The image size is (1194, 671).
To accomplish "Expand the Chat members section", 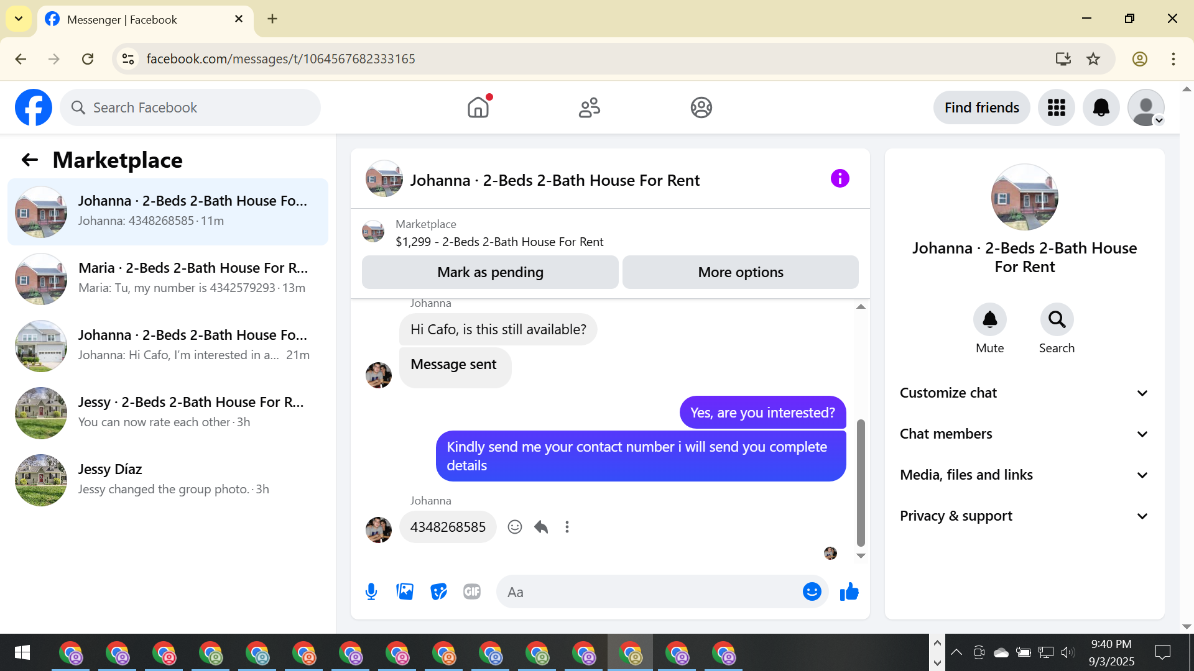I will tap(1024, 434).
